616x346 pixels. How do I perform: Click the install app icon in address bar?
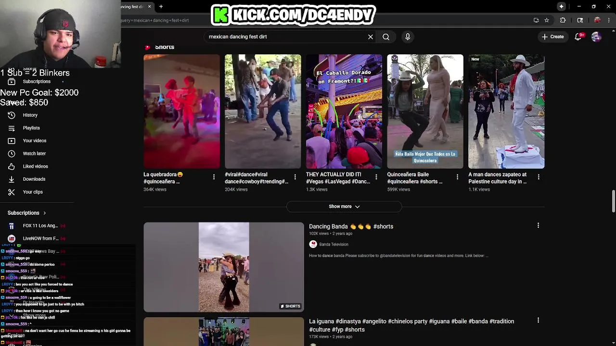pos(536,20)
